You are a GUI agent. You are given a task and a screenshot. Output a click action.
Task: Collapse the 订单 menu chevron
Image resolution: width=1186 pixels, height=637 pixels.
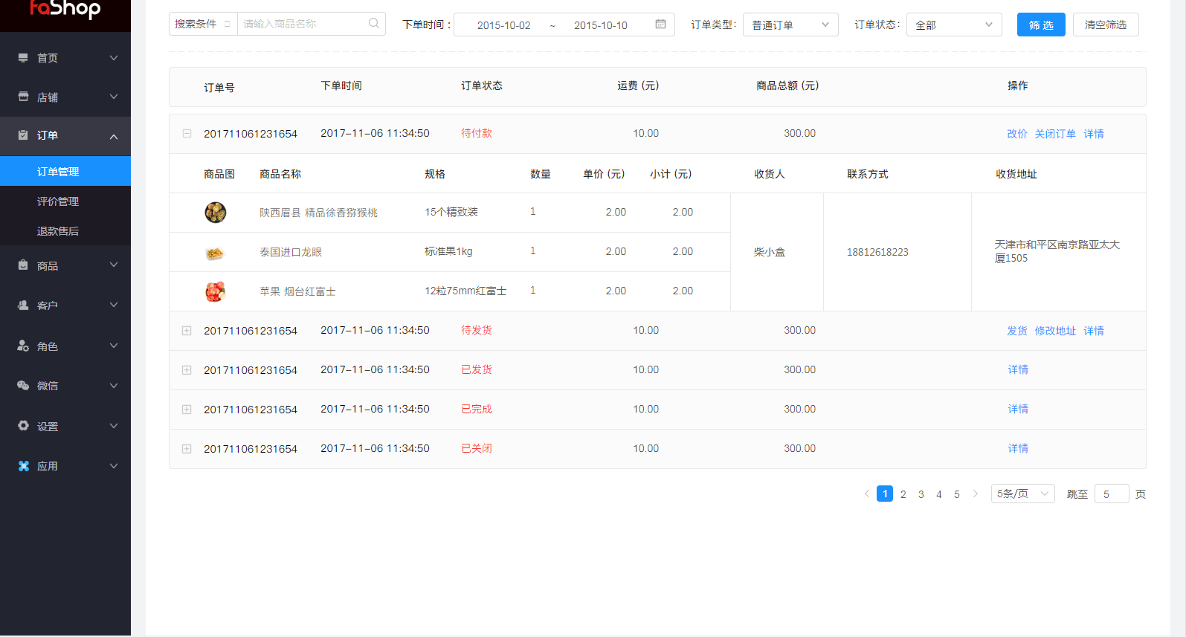[x=114, y=136]
